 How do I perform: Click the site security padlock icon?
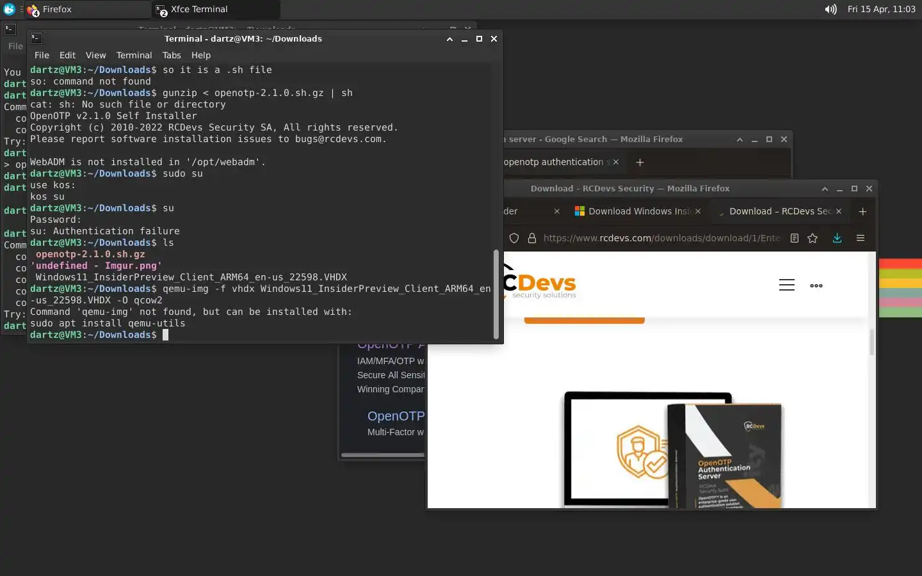pyautogui.click(x=531, y=238)
